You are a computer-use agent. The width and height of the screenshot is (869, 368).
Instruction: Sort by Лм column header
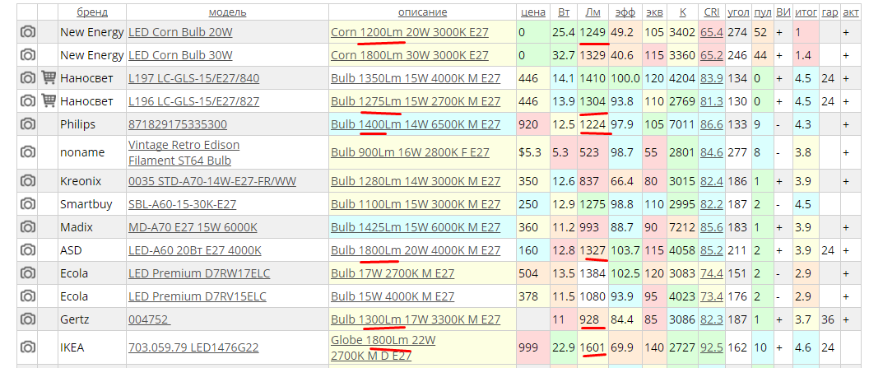point(592,12)
